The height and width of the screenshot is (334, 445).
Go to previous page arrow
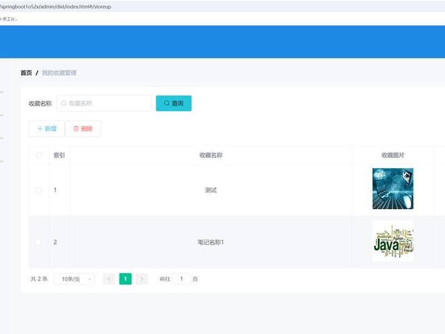(x=108, y=279)
